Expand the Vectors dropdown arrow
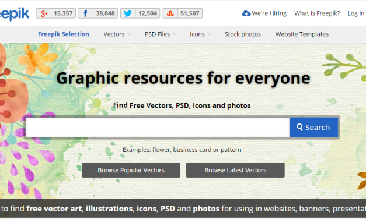Screen dimensions: 366x219 [x=129, y=34]
